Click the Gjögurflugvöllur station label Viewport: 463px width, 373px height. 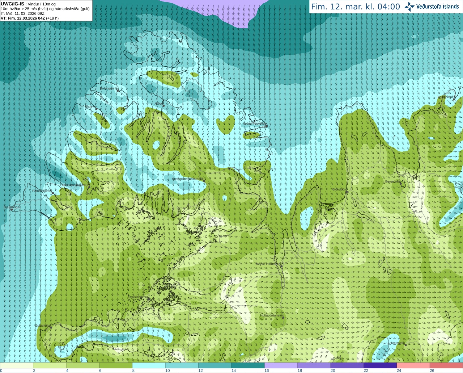pos(255,124)
